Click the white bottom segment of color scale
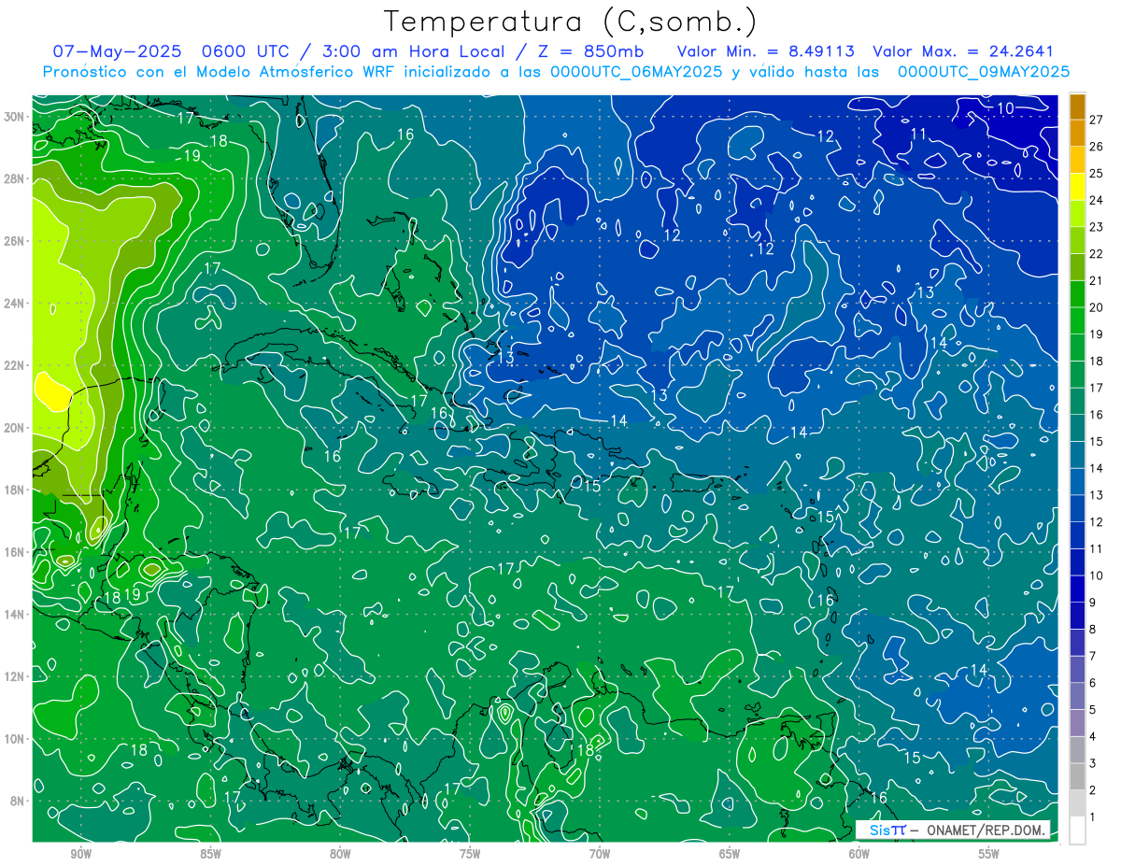This screenshot has width=1121, height=866. [x=1077, y=831]
